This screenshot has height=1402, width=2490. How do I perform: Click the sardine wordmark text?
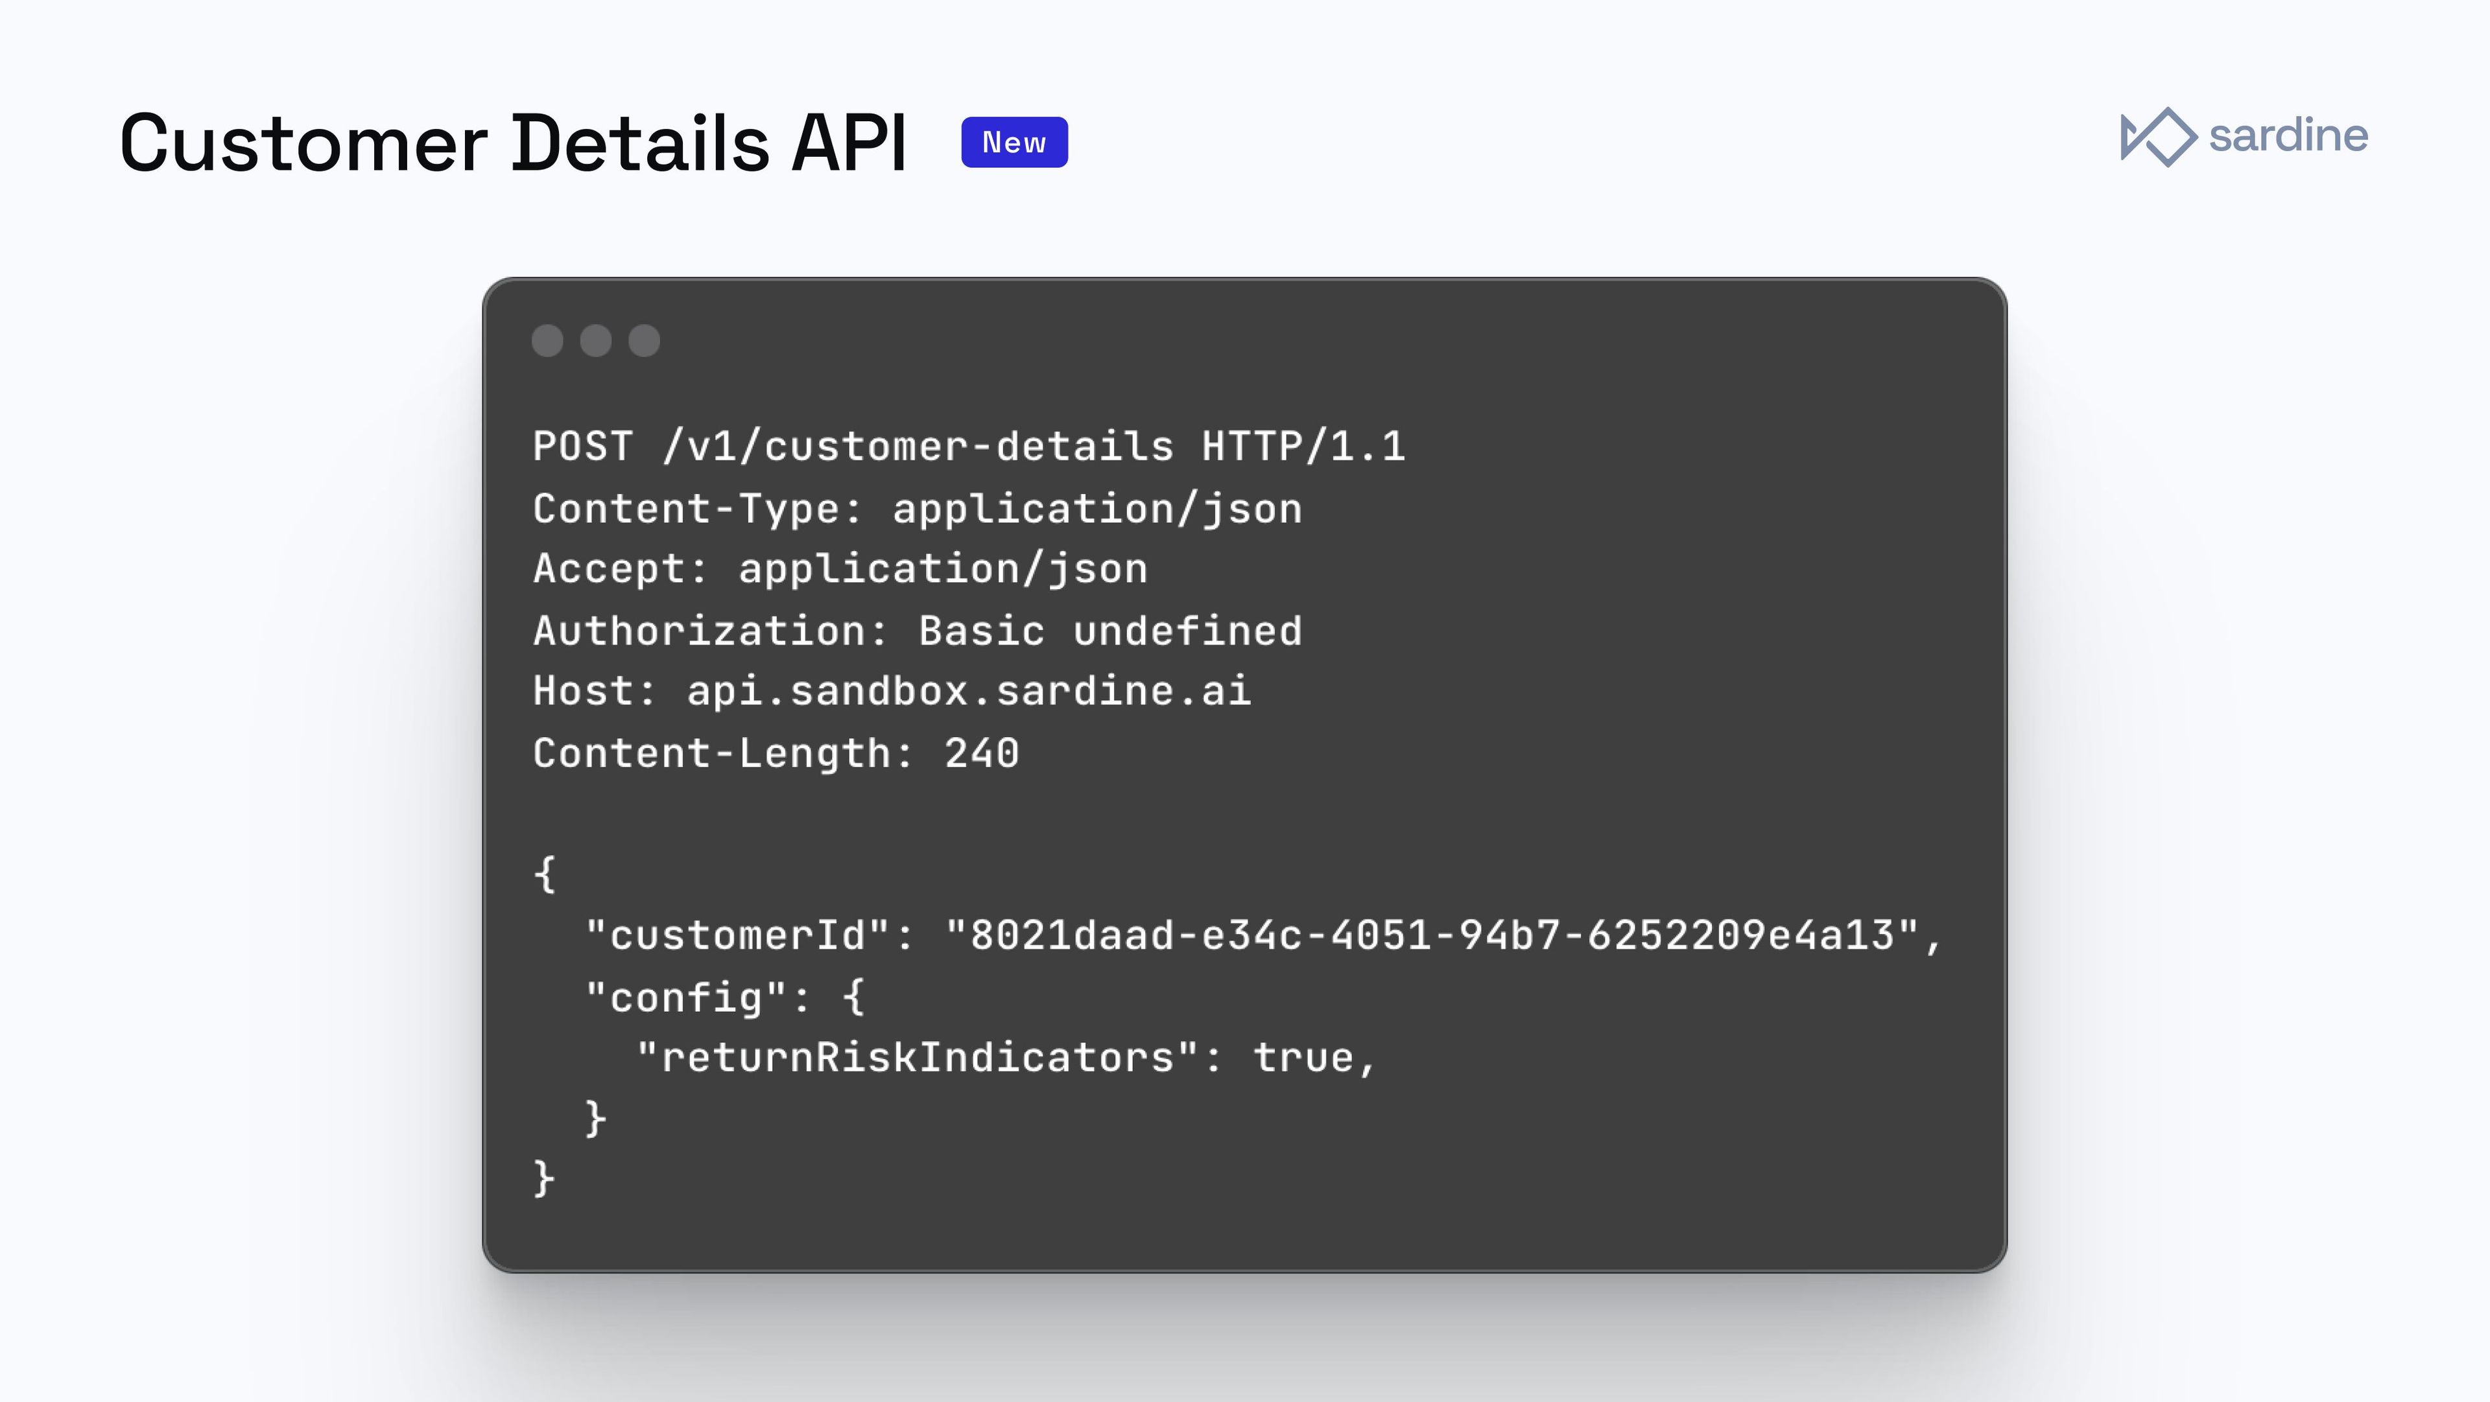(2288, 135)
